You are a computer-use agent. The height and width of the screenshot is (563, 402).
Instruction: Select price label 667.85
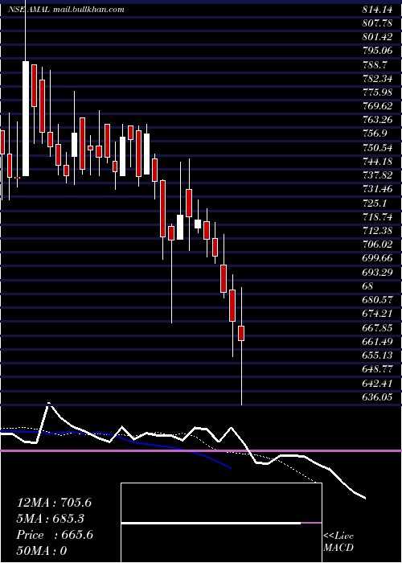tap(377, 327)
